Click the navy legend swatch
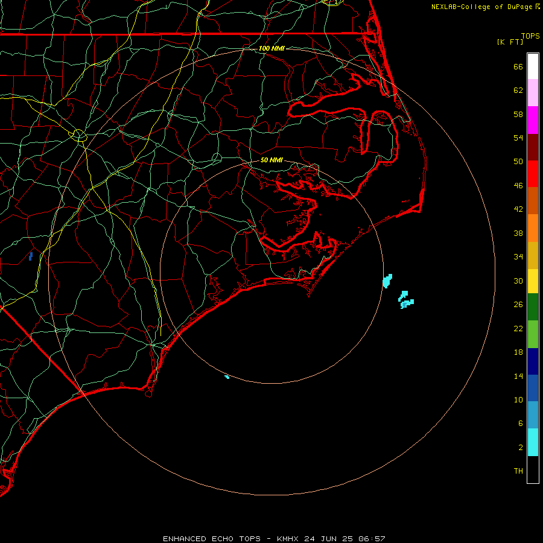The width and height of the screenshot is (543, 543). 533,361
